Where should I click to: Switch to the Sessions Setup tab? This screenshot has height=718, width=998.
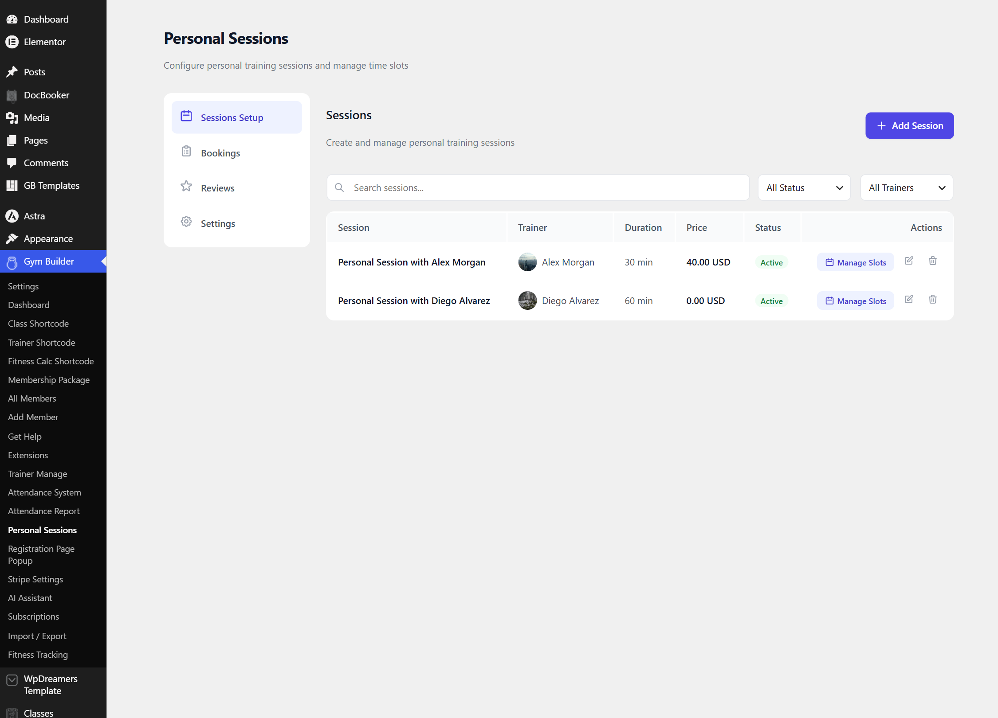tap(237, 117)
